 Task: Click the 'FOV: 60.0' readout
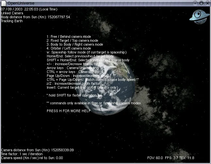pyautogui.click(x=155, y=158)
